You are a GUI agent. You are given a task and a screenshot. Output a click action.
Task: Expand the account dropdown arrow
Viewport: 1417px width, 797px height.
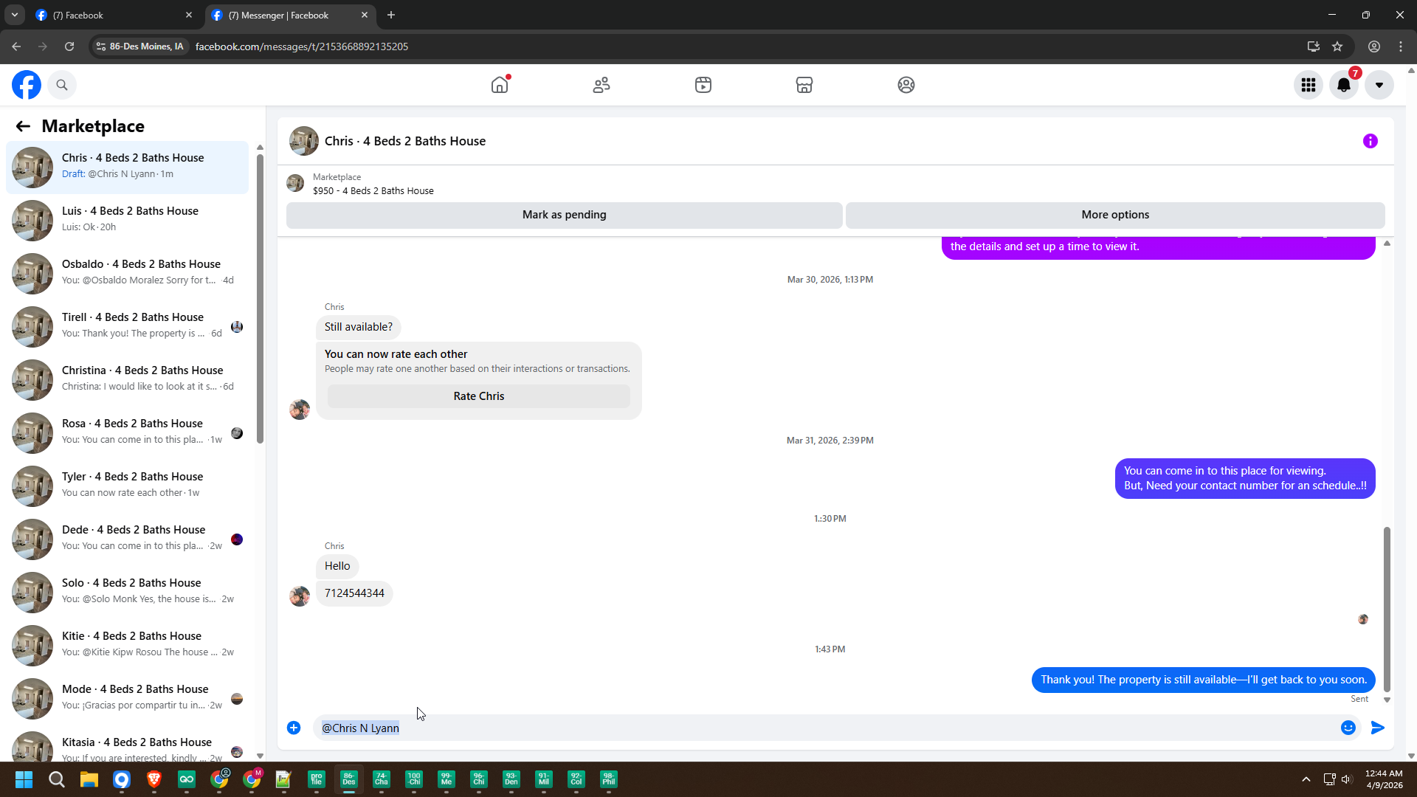1379,85
